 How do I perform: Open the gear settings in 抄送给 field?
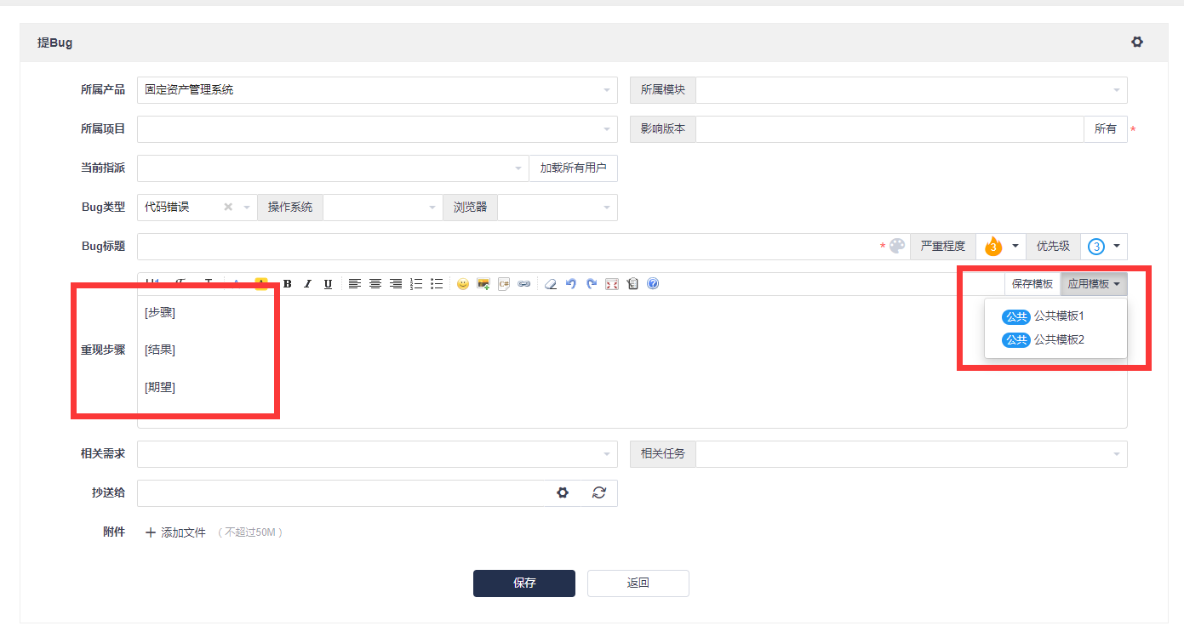coord(563,492)
